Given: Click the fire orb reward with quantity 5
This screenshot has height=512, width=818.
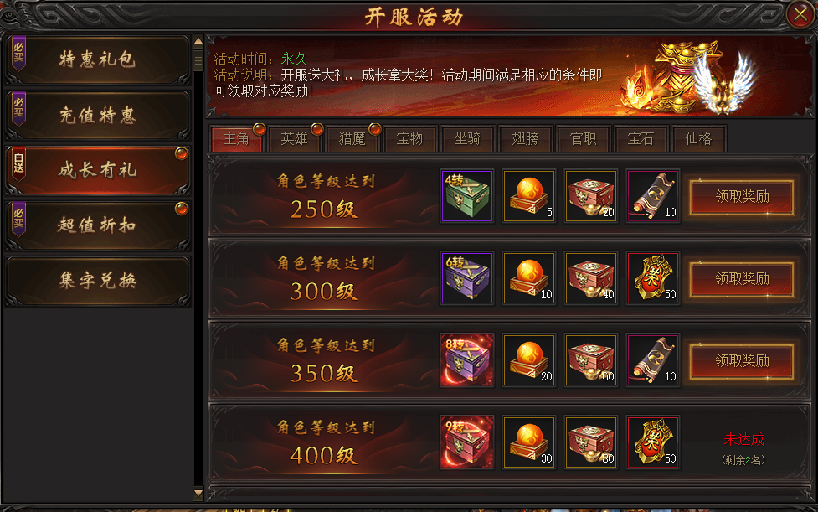Looking at the screenshot, I should coord(529,196).
